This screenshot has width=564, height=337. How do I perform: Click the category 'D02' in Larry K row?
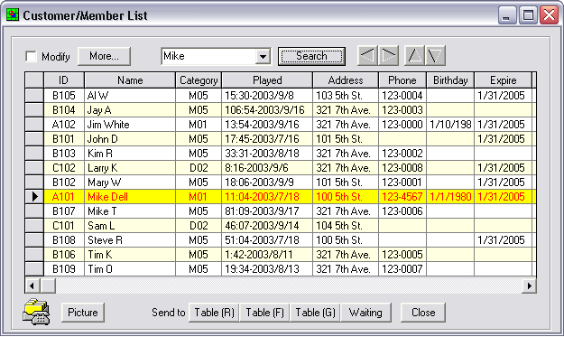click(x=199, y=168)
